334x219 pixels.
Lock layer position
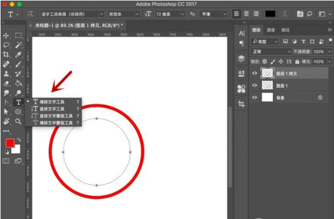click(281, 62)
